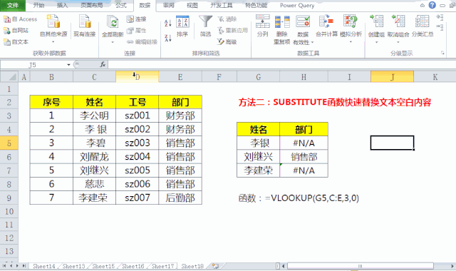Switch to Sheet14 tab

pos(44,266)
